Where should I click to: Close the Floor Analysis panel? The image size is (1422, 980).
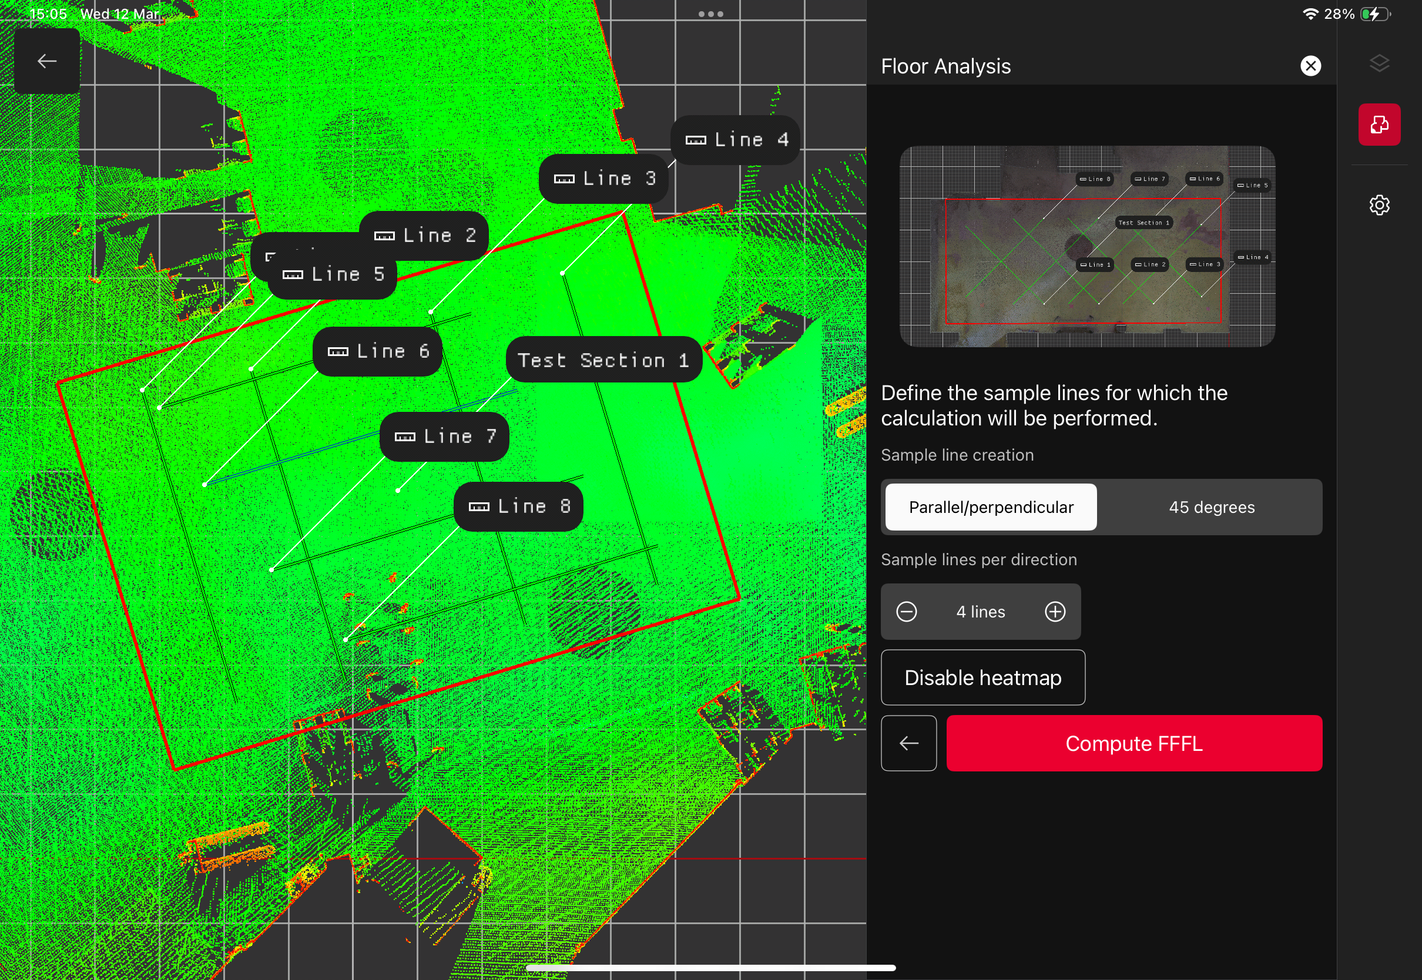1310,66
